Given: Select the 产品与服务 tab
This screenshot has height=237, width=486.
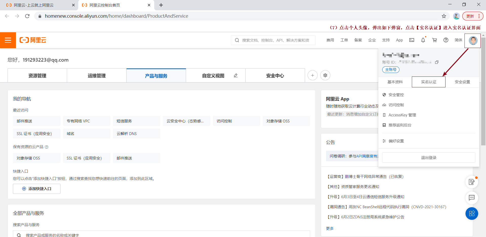Looking at the screenshot, I should coord(156,75).
